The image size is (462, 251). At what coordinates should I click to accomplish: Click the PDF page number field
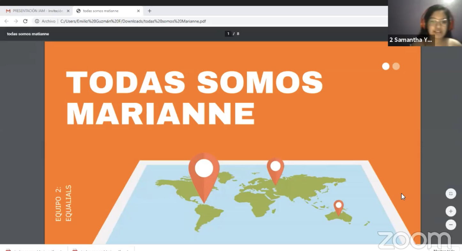[228, 34]
